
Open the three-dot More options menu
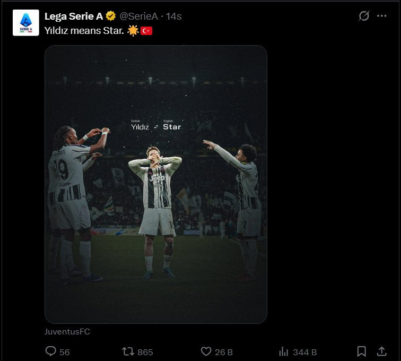coord(382,16)
